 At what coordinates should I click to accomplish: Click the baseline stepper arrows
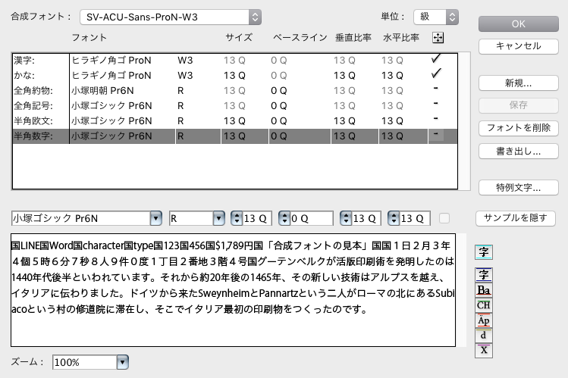(x=284, y=218)
